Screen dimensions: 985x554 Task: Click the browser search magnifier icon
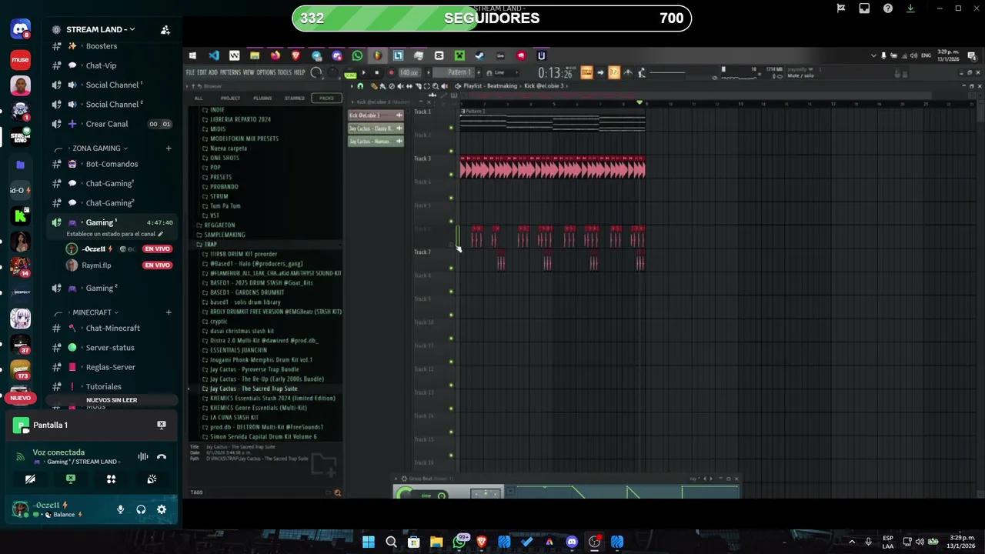click(337, 492)
